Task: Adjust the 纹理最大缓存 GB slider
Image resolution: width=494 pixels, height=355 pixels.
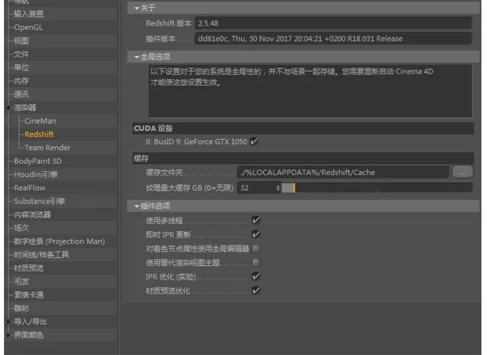Action: 377,188
